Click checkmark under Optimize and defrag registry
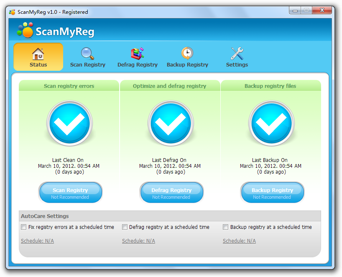Image resolution: width=342 pixels, height=277 pixels. pyautogui.click(x=171, y=123)
